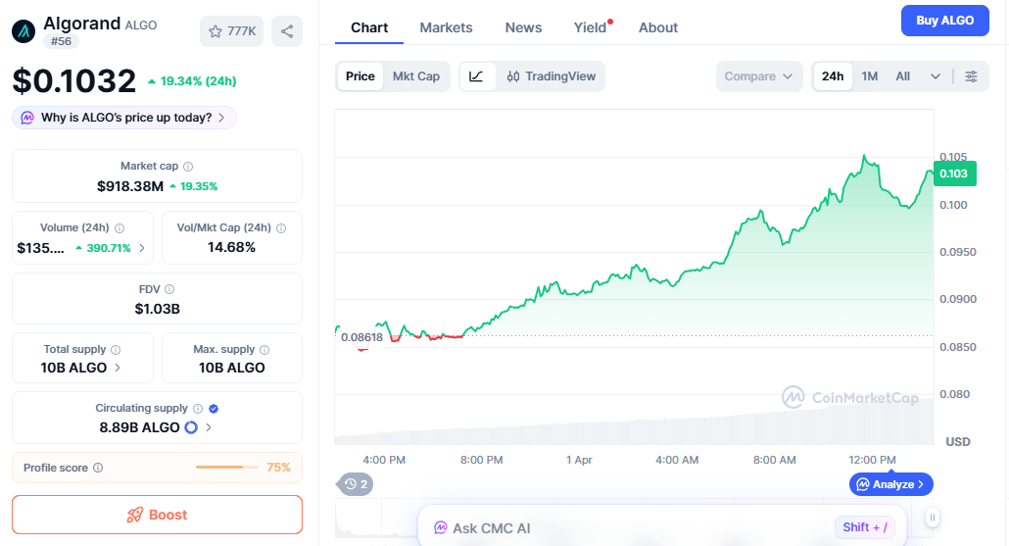Expand Circulating supply details chevron
The height and width of the screenshot is (546, 1009).
tap(209, 426)
